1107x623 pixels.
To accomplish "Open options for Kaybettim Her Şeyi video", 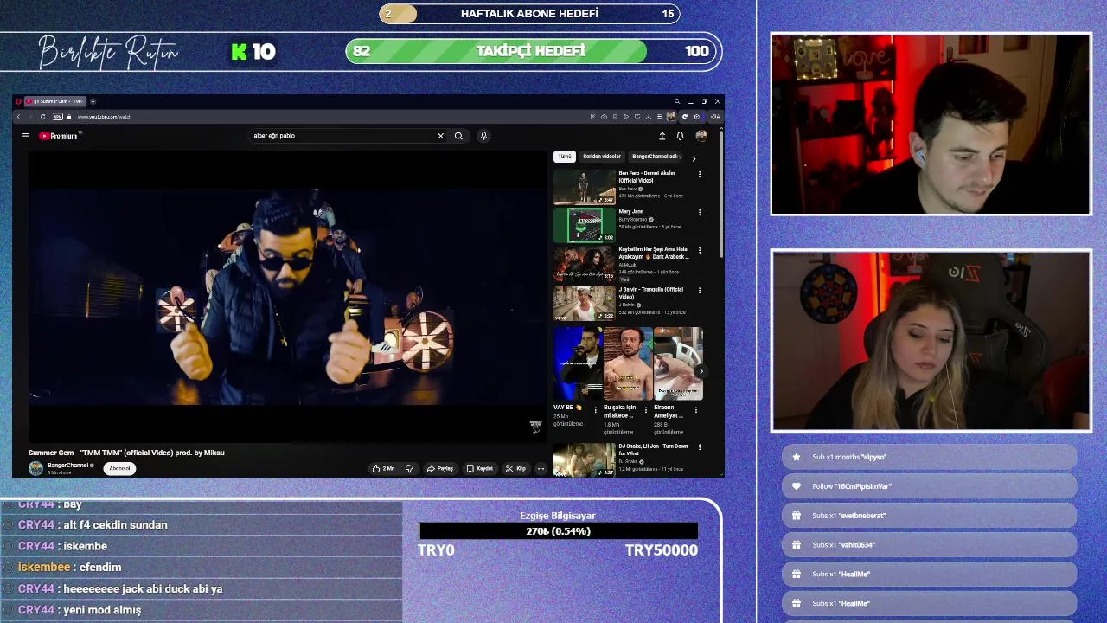I will click(x=700, y=251).
